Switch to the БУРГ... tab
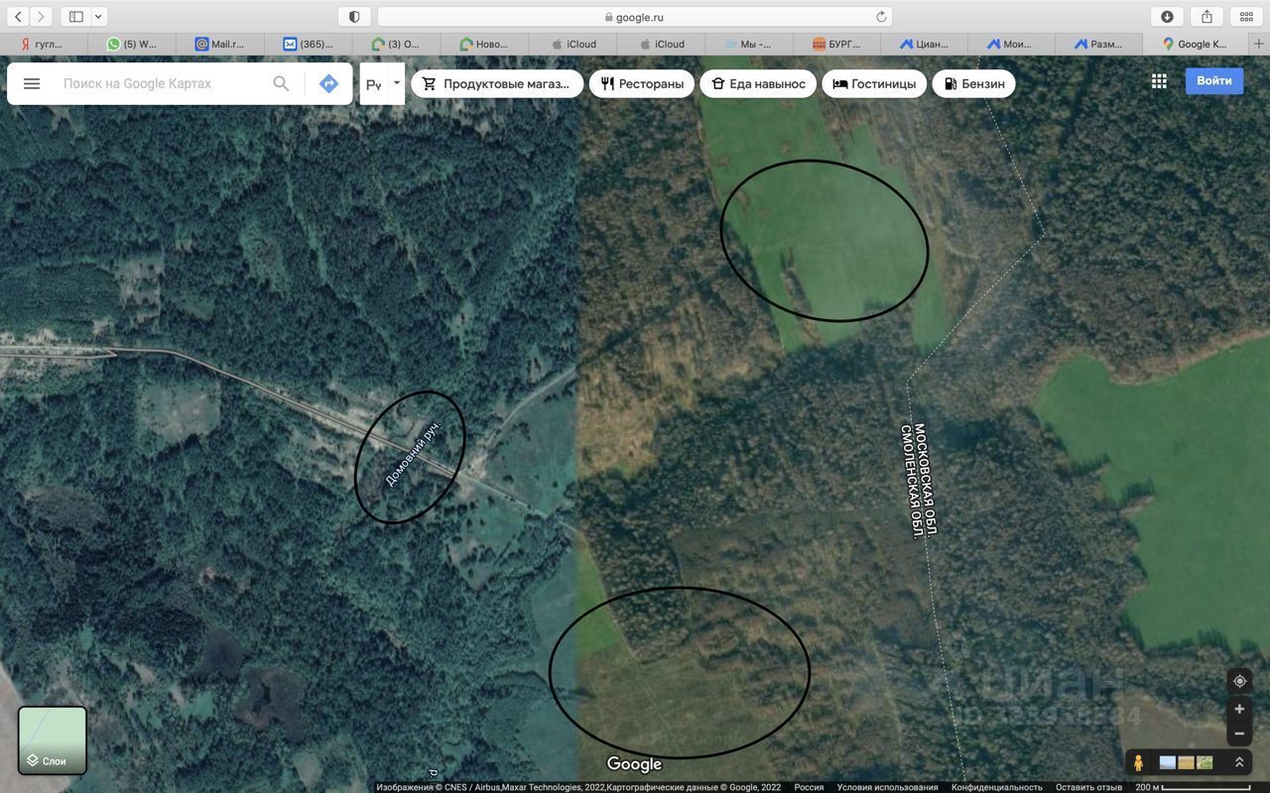Image resolution: width=1270 pixels, height=793 pixels. click(838, 44)
